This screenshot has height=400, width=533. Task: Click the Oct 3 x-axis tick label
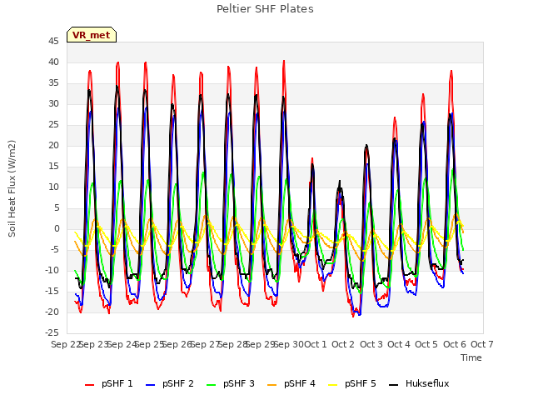coord(371,344)
